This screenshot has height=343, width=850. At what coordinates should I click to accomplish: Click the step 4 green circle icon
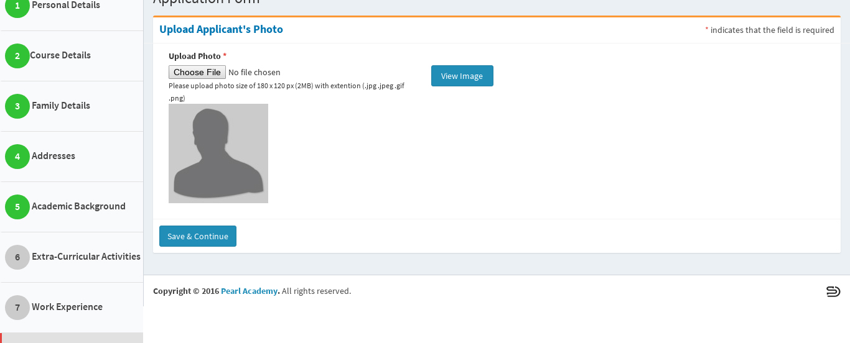click(x=17, y=157)
